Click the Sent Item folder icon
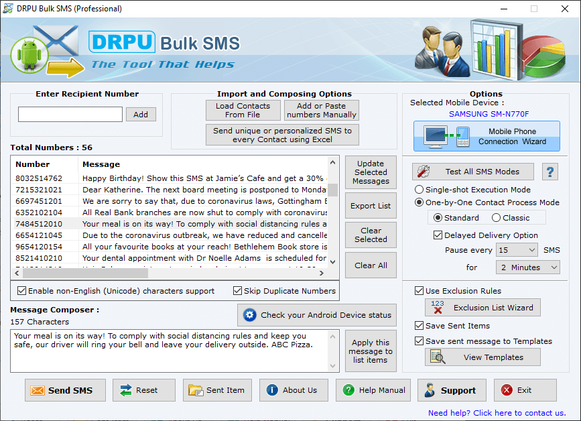581x421 pixels. click(195, 390)
